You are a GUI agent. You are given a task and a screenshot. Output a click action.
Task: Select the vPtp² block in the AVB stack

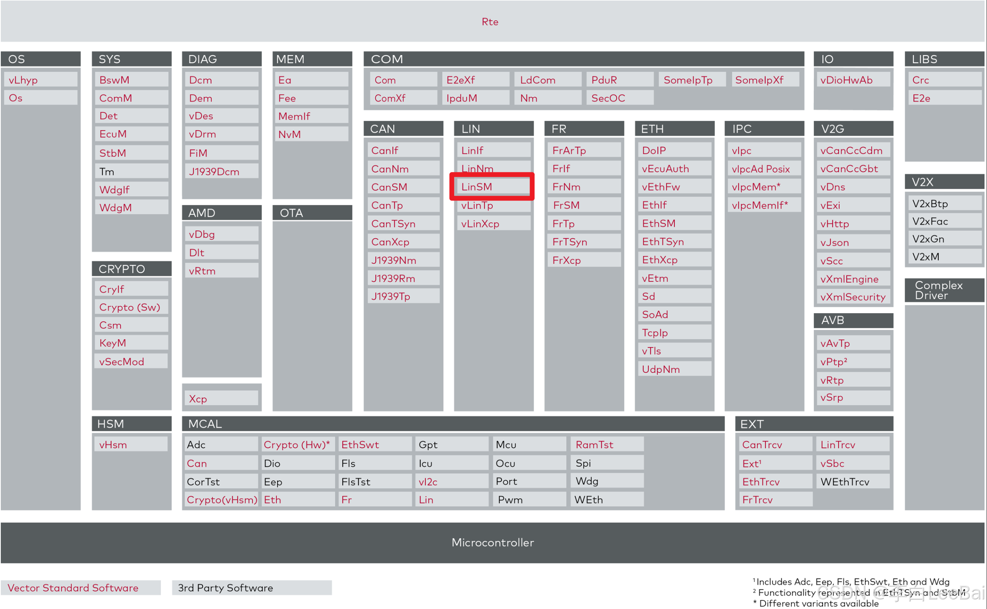tap(853, 361)
